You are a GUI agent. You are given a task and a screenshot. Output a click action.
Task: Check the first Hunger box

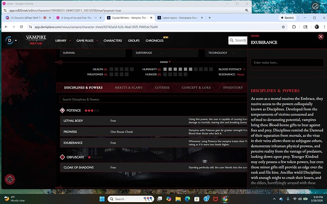pos(165,74)
